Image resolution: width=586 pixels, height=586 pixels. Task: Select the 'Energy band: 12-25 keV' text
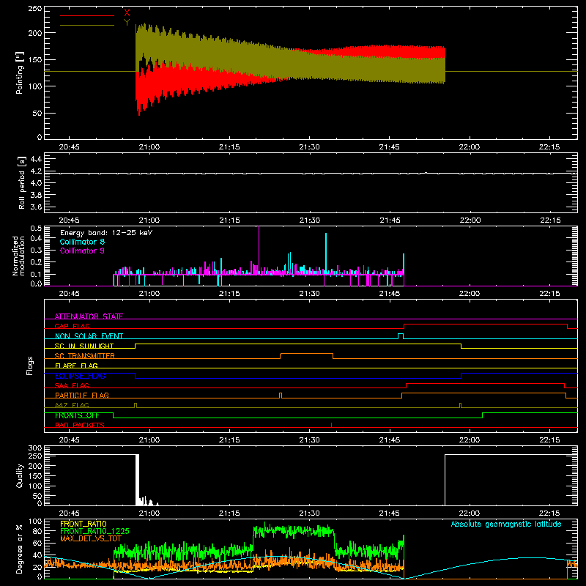(106, 233)
